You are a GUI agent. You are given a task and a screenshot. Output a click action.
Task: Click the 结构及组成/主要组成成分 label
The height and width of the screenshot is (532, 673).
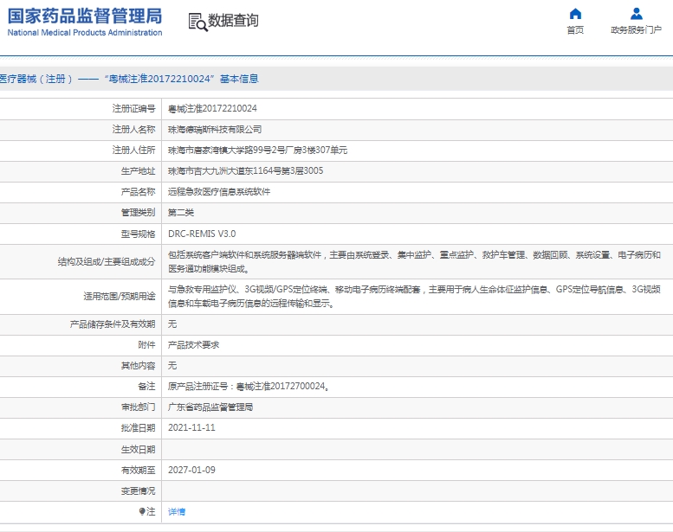point(107,261)
